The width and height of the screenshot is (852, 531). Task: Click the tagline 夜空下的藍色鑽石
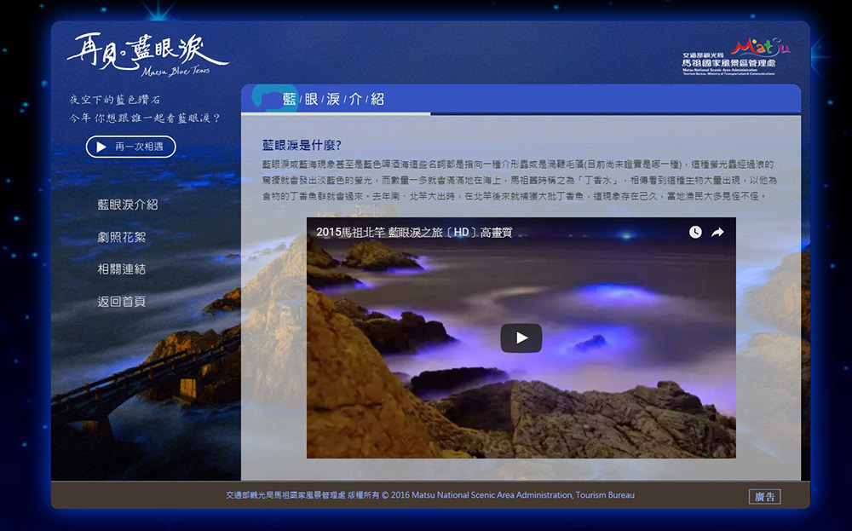click(117, 100)
